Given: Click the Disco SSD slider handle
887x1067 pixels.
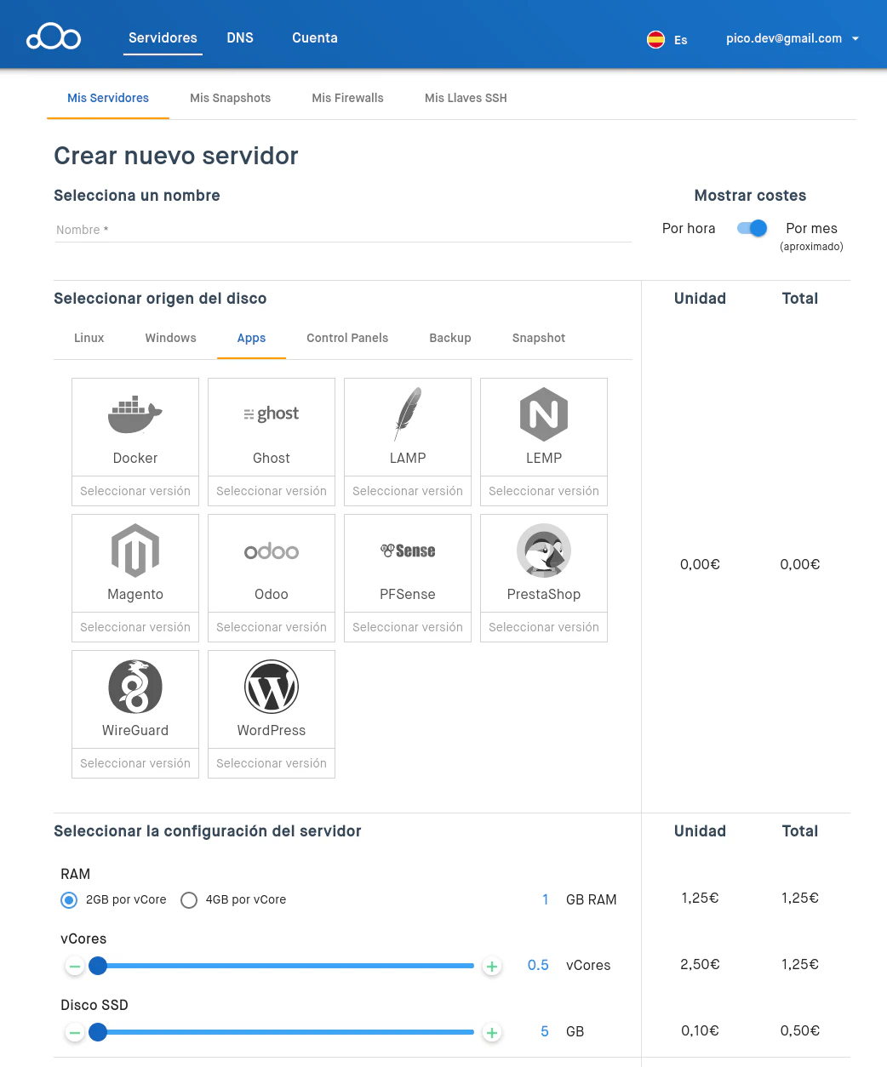Looking at the screenshot, I should coord(98,1032).
